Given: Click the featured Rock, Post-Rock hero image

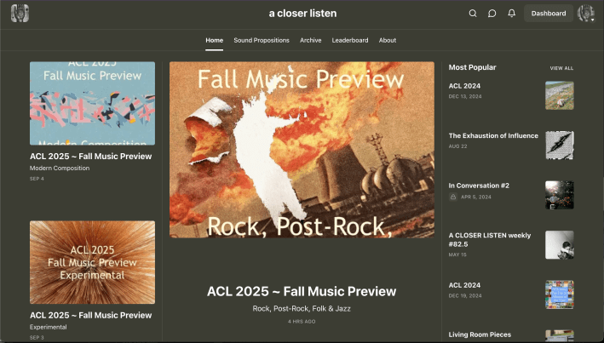Looking at the screenshot, I should click(x=302, y=150).
